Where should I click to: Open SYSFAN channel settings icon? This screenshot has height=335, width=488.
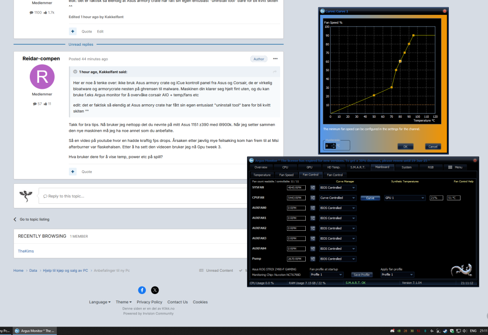tap(313, 188)
